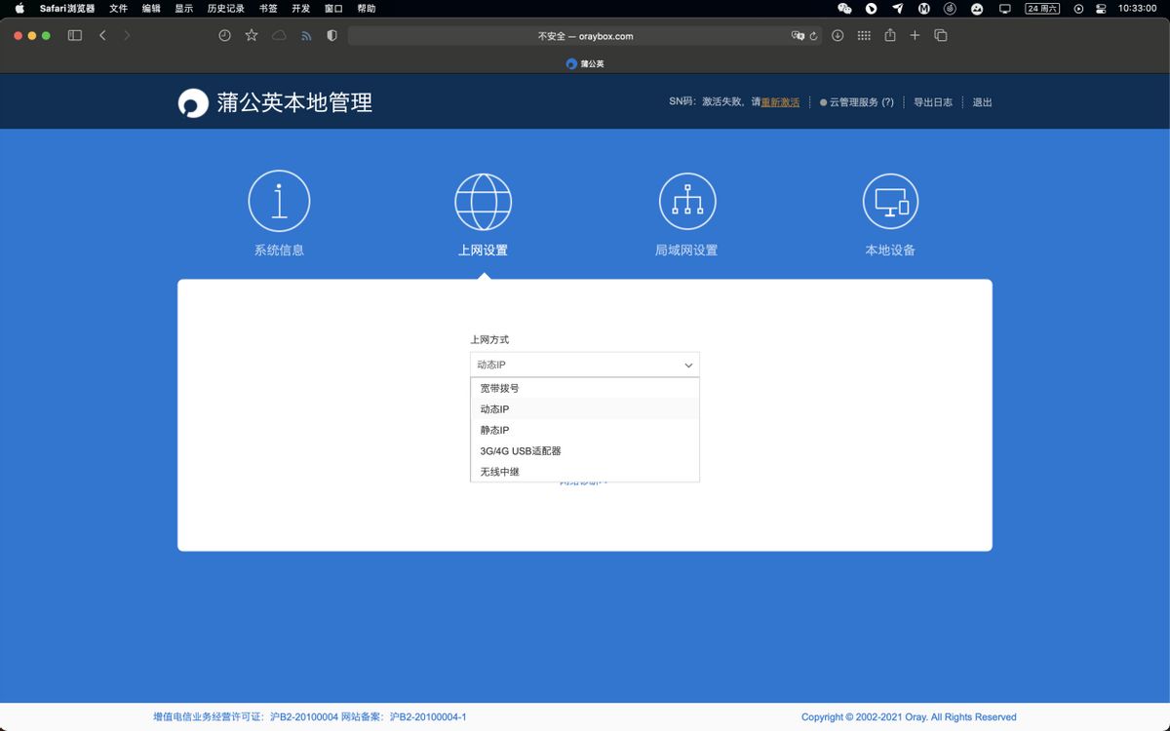Click the 10:33:00 clock in the menu bar

(x=1137, y=9)
